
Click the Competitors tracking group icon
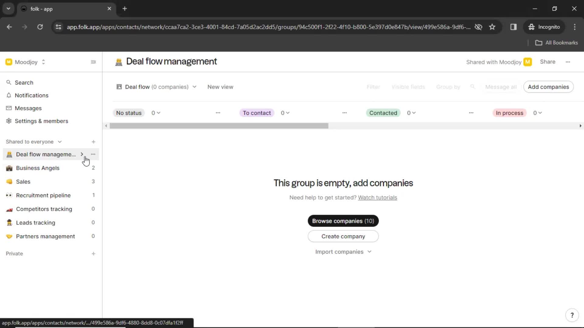point(9,209)
